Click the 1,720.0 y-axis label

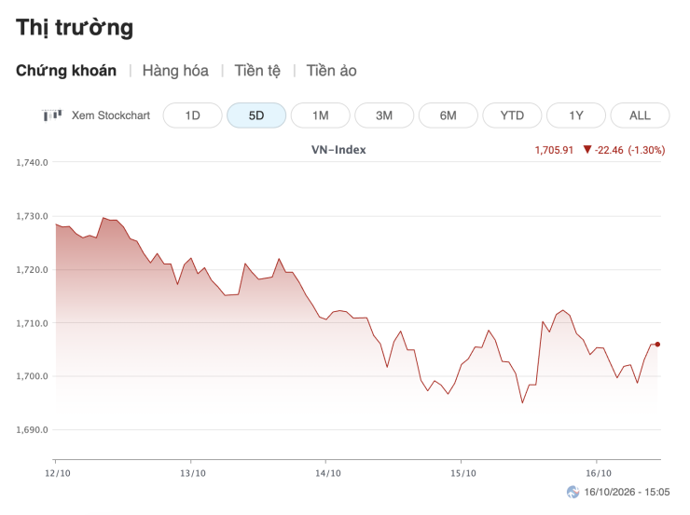(32, 270)
